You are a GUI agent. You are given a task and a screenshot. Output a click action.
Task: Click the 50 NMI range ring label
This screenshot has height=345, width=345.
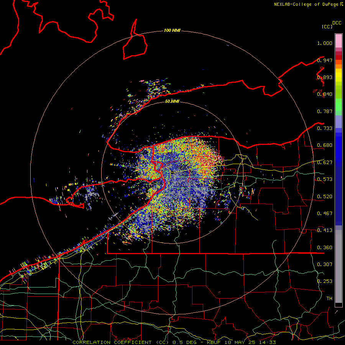pyautogui.click(x=172, y=101)
